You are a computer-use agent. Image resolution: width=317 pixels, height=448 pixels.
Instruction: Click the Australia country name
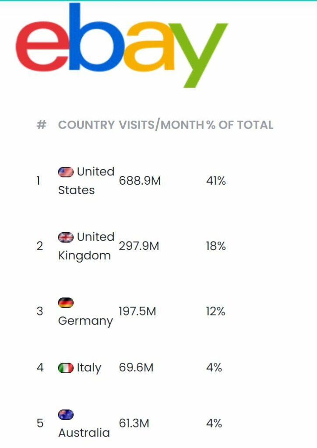click(84, 433)
